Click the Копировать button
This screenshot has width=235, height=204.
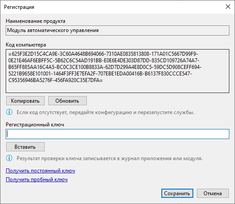(x=25, y=101)
